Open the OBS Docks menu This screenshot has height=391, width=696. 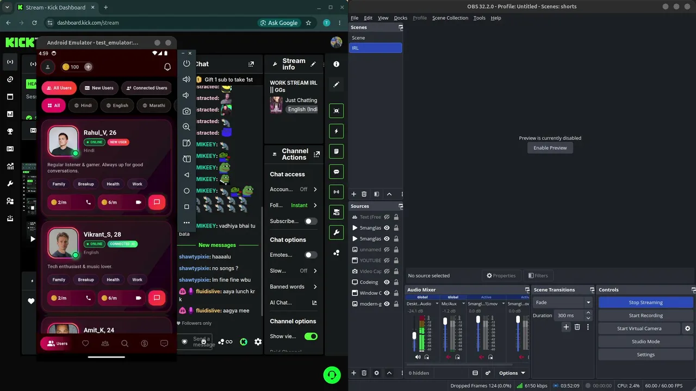(x=400, y=18)
